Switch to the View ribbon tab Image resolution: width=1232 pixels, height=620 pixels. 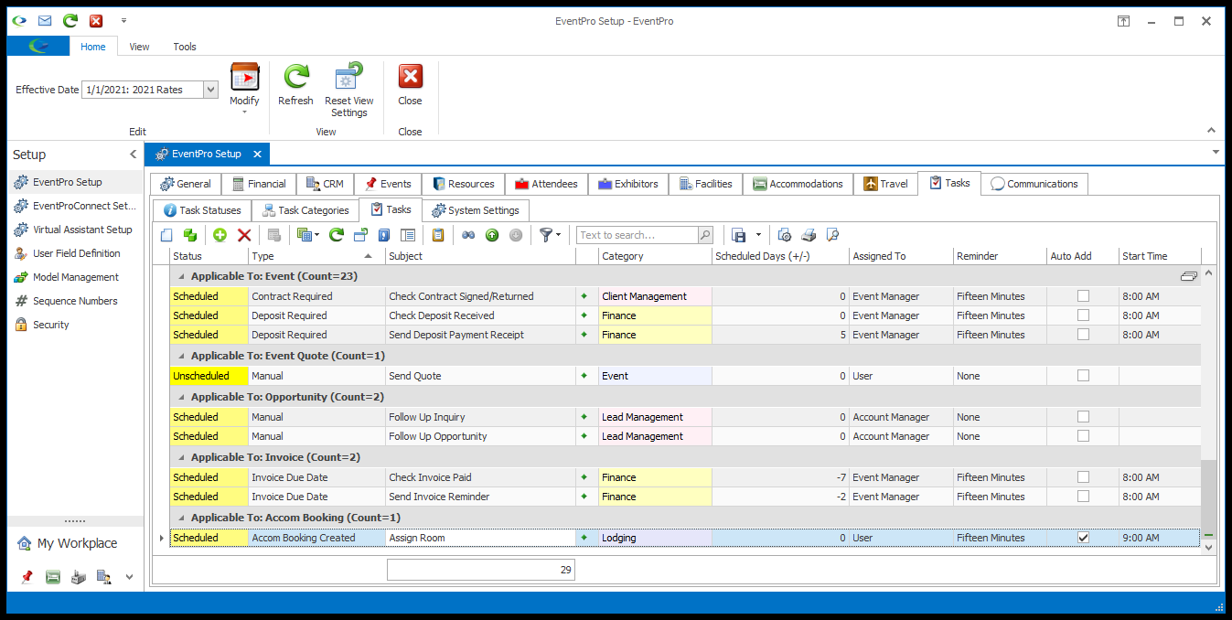(x=139, y=47)
